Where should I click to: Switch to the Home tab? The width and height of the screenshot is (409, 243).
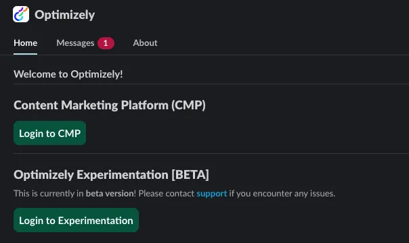click(25, 43)
